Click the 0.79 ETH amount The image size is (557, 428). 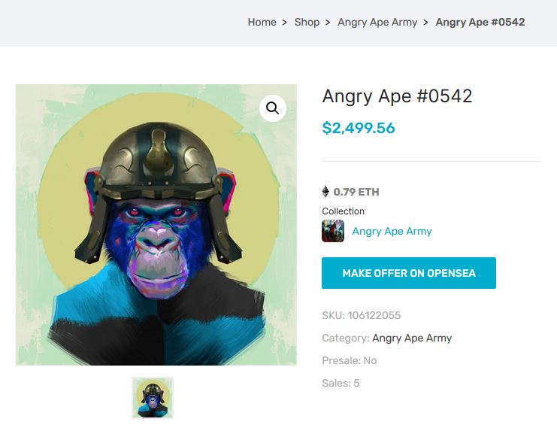[x=356, y=192]
